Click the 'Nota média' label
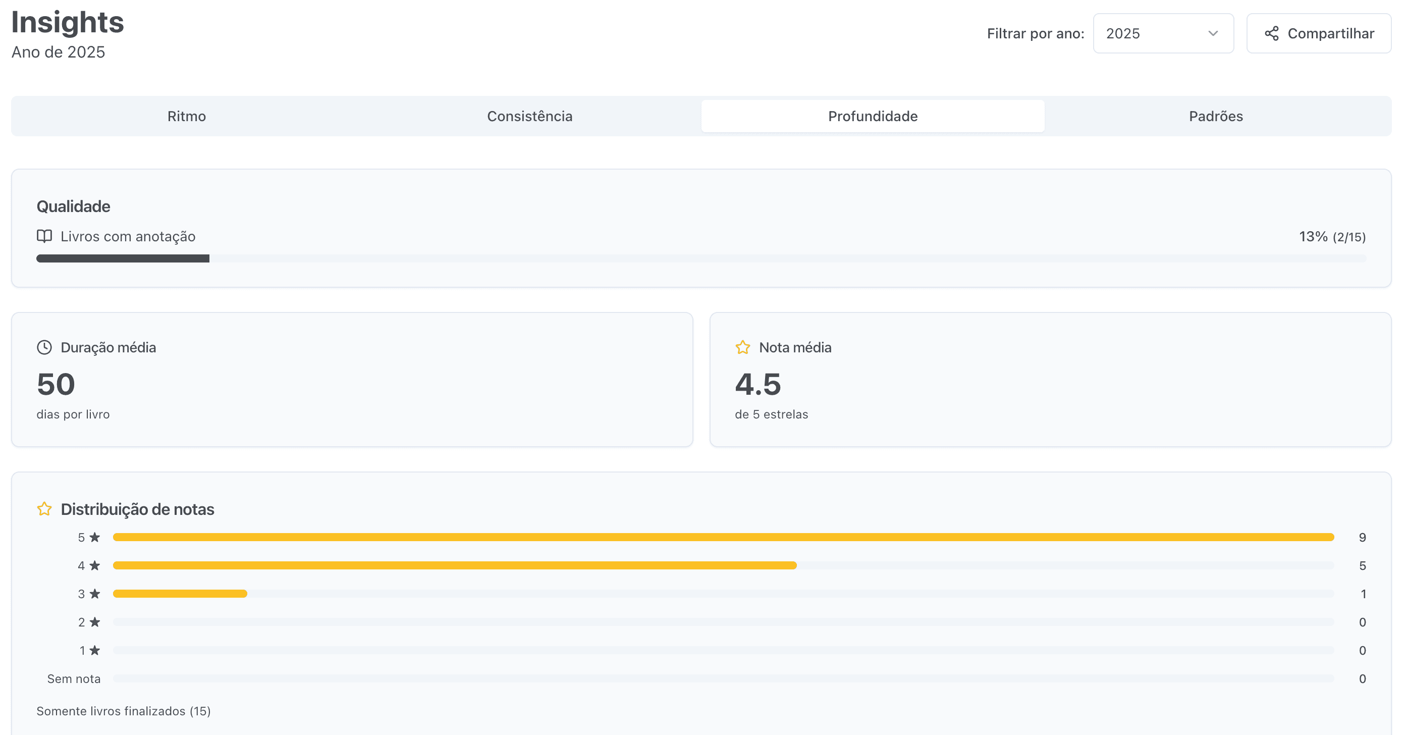This screenshot has width=1405, height=735. (795, 348)
